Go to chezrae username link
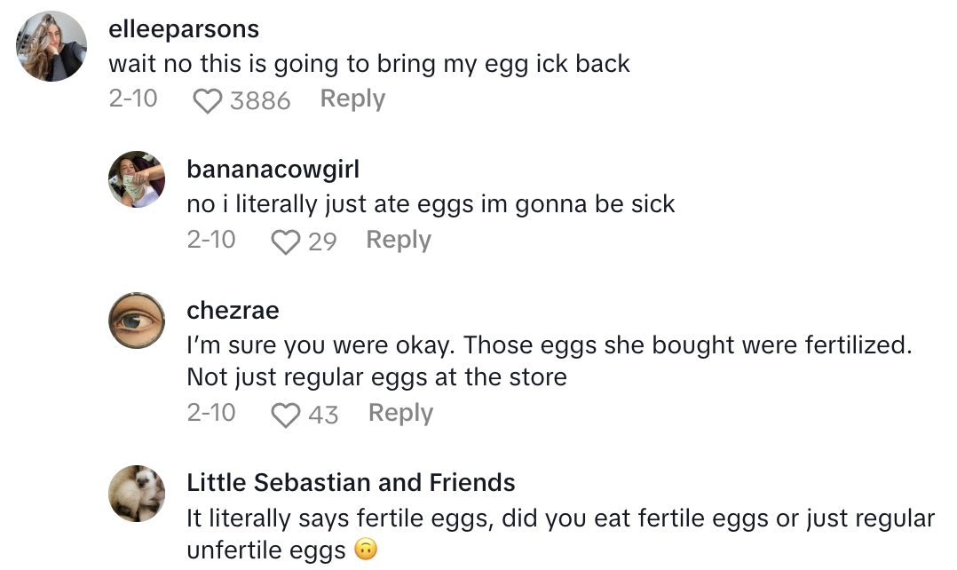Viewport: 957px width, 570px height. tap(233, 310)
